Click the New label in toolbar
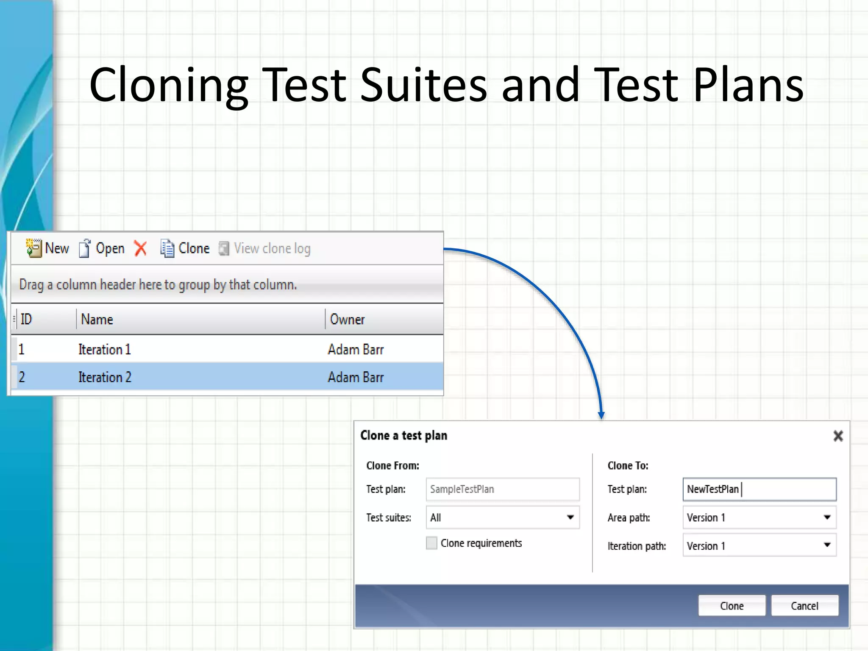 coord(57,248)
